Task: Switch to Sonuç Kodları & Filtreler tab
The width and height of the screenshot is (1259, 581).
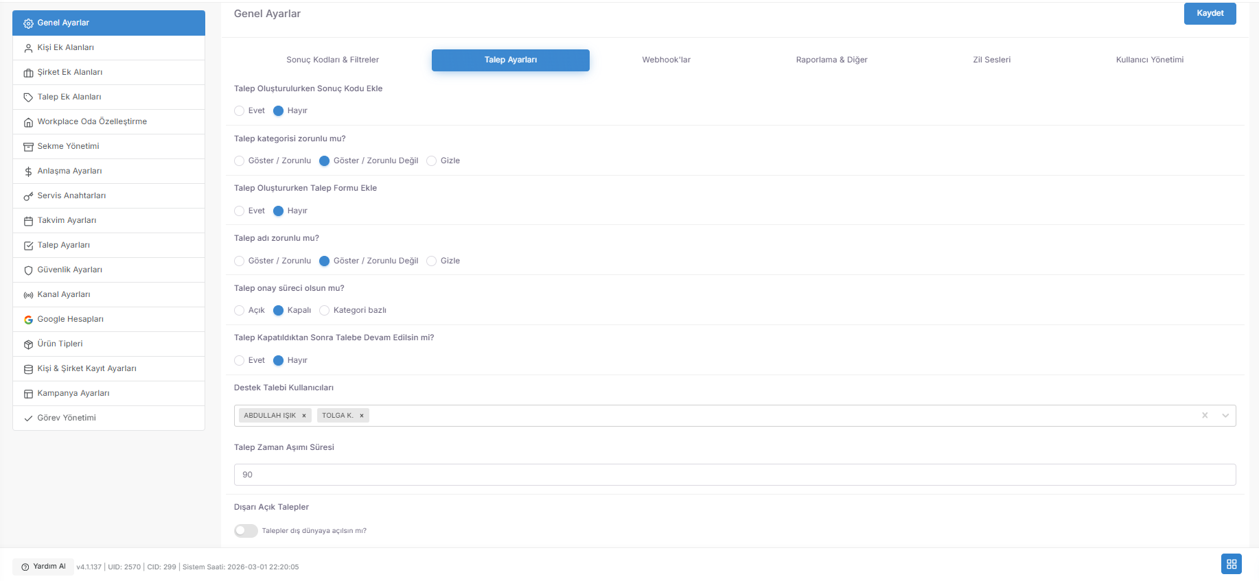Action: pyautogui.click(x=333, y=60)
